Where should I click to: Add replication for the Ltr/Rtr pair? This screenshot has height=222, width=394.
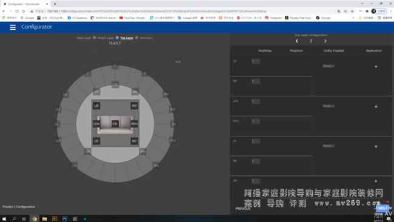(376, 147)
